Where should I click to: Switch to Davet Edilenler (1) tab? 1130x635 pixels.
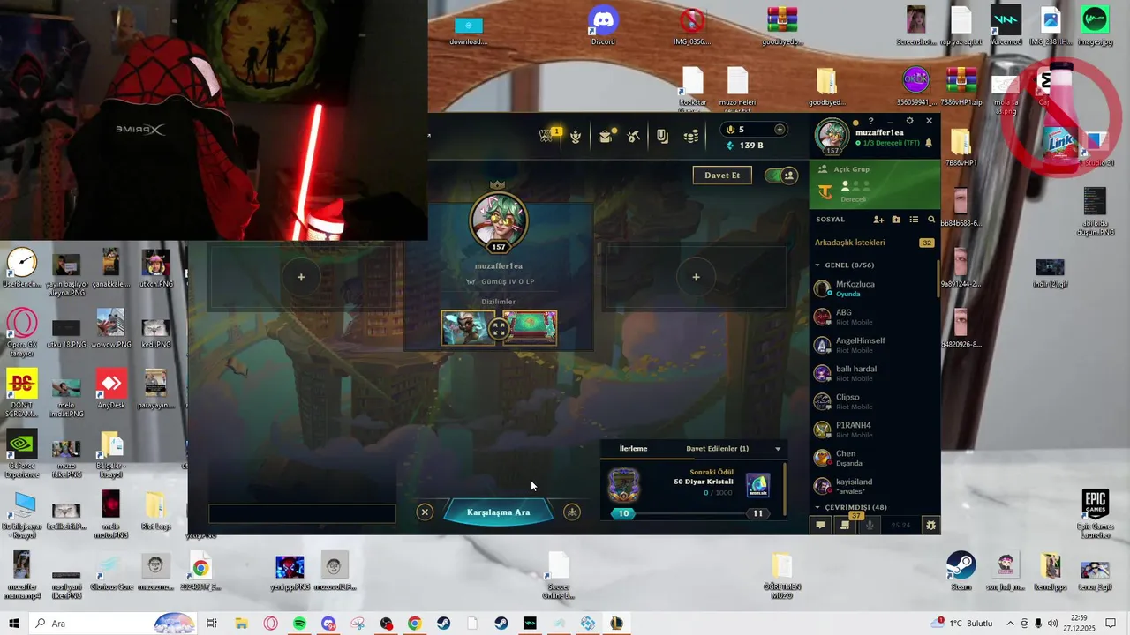tap(717, 449)
